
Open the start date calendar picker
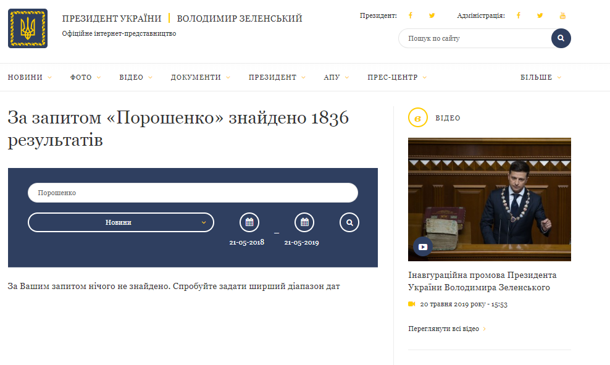tap(249, 222)
